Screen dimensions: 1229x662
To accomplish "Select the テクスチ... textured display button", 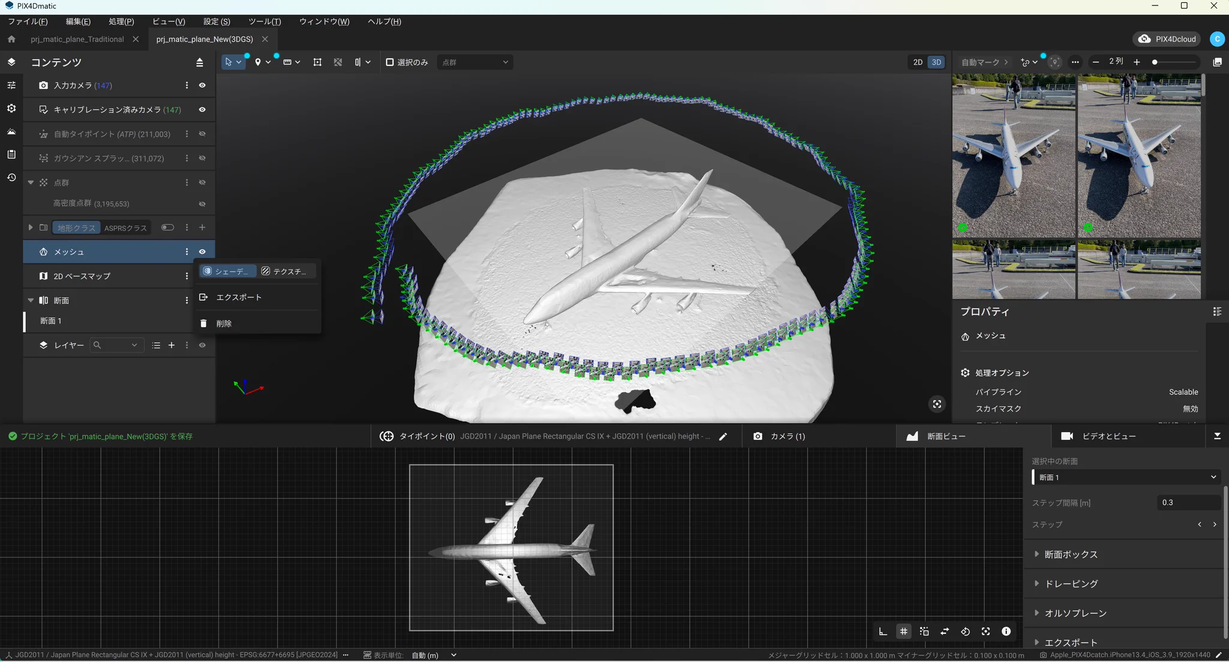I will tap(285, 271).
